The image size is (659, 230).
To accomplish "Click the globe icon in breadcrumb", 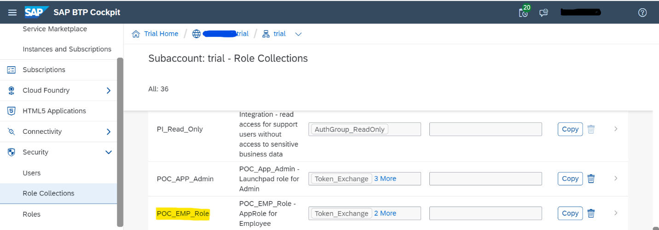I will click(197, 34).
